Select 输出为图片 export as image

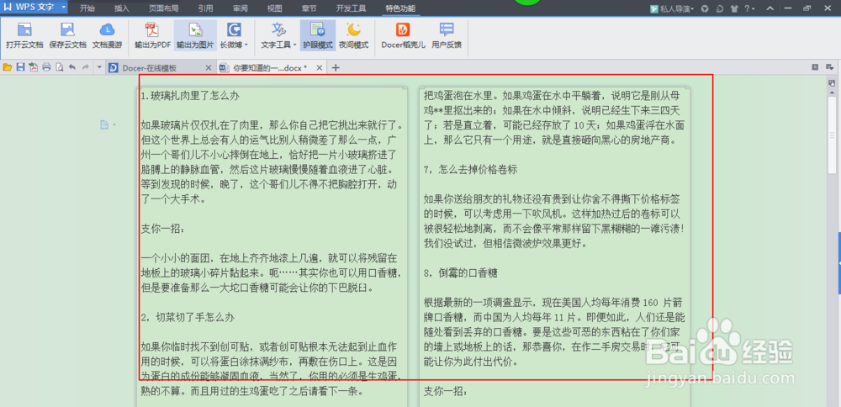click(195, 35)
